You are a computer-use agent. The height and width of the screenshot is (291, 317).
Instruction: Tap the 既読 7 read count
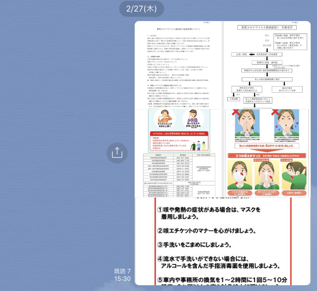click(122, 271)
